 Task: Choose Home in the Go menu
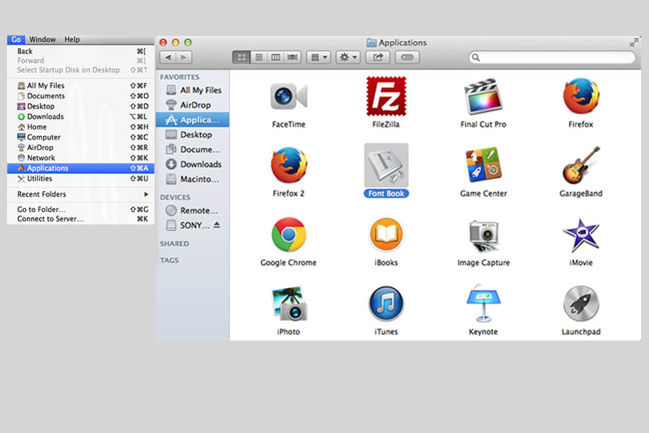(x=81, y=127)
